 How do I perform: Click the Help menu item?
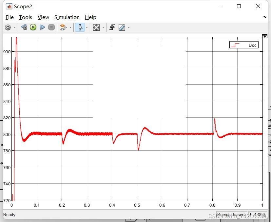click(x=90, y=17)
